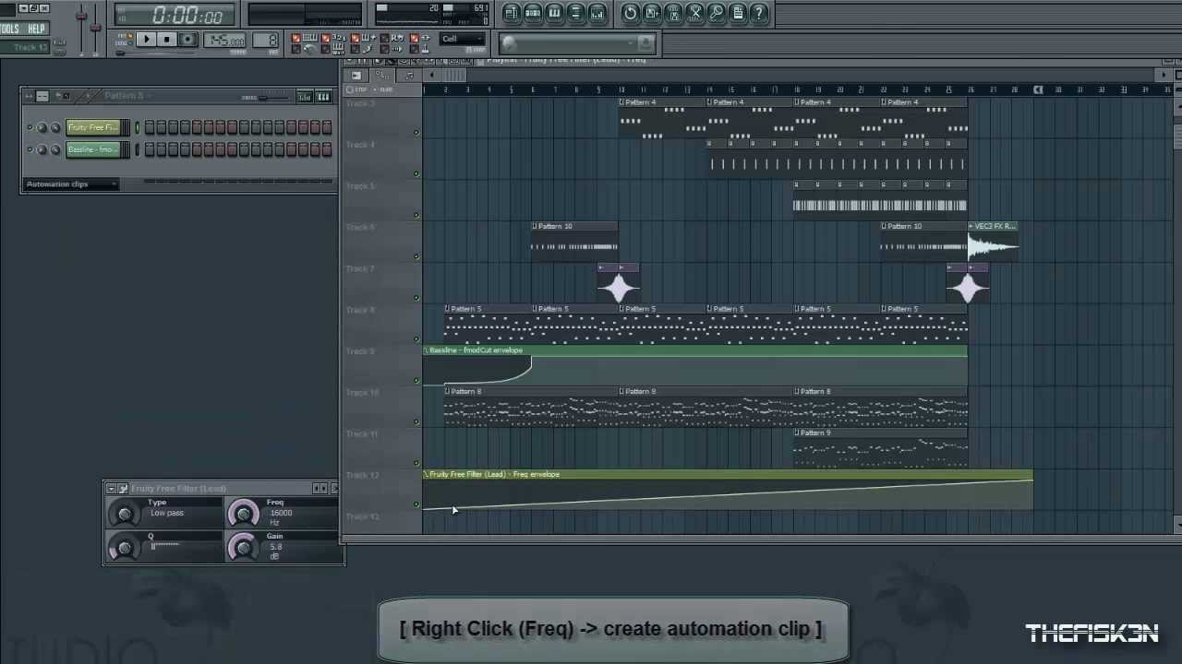Click the Gain knob in Fruity Free Filter
The width and height of the screenshot is (1182, 664).
(x=244, y=548)
